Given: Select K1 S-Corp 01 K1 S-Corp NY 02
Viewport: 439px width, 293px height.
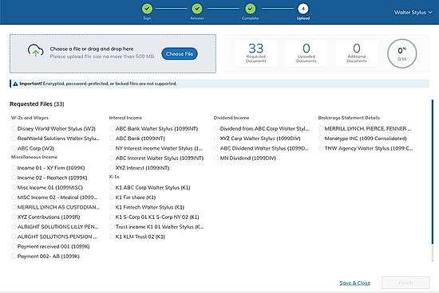Looking at the screenshot, I should (x=112, y=217).
